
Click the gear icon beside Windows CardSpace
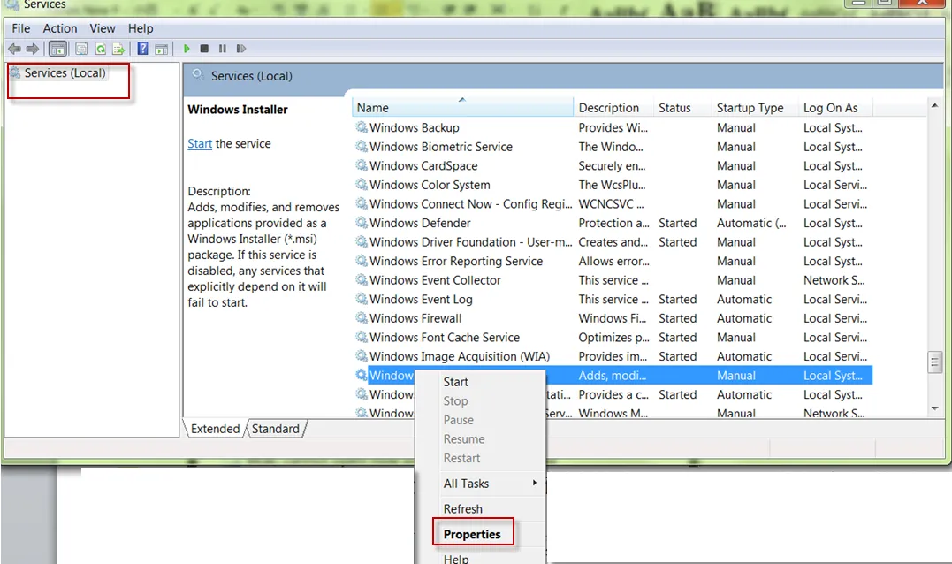point(362,165)
